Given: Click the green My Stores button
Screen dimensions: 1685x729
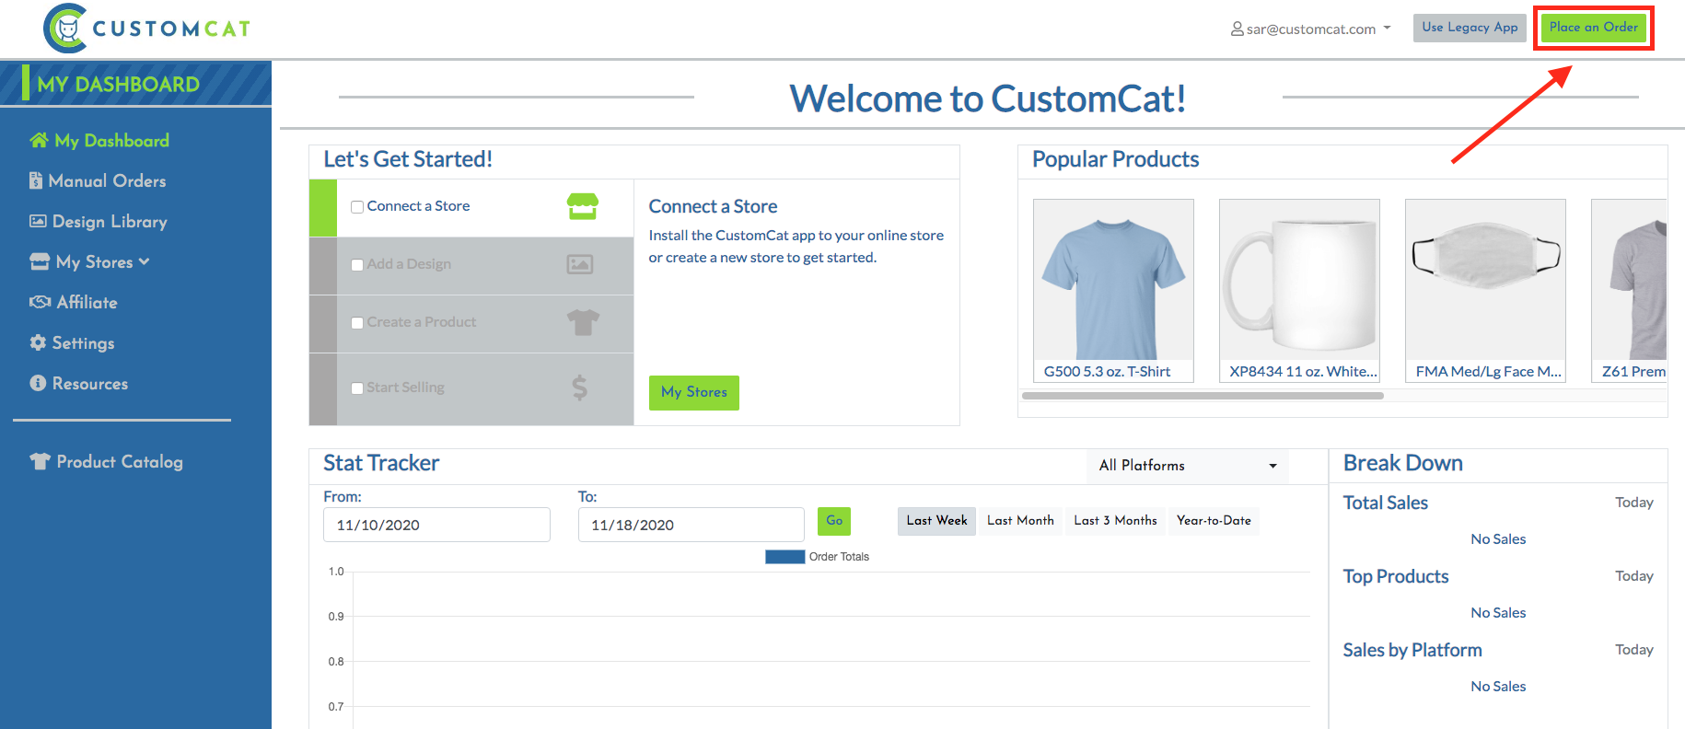Looking at the screenshot, I should tap(694, 392).
